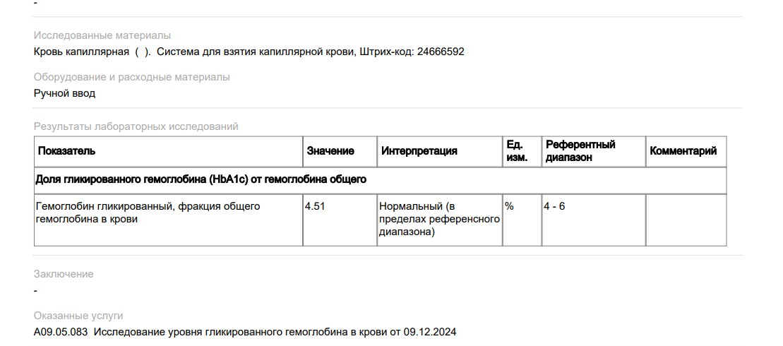The width and height of the screenshot is (783, 346).
Task: Click the Ручной ввод equipment text
Action: (x=64, y=93)
